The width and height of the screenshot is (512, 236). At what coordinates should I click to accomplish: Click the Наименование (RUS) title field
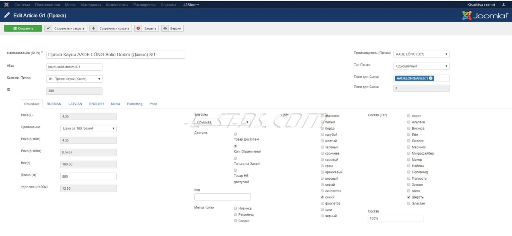pos(116,55)
